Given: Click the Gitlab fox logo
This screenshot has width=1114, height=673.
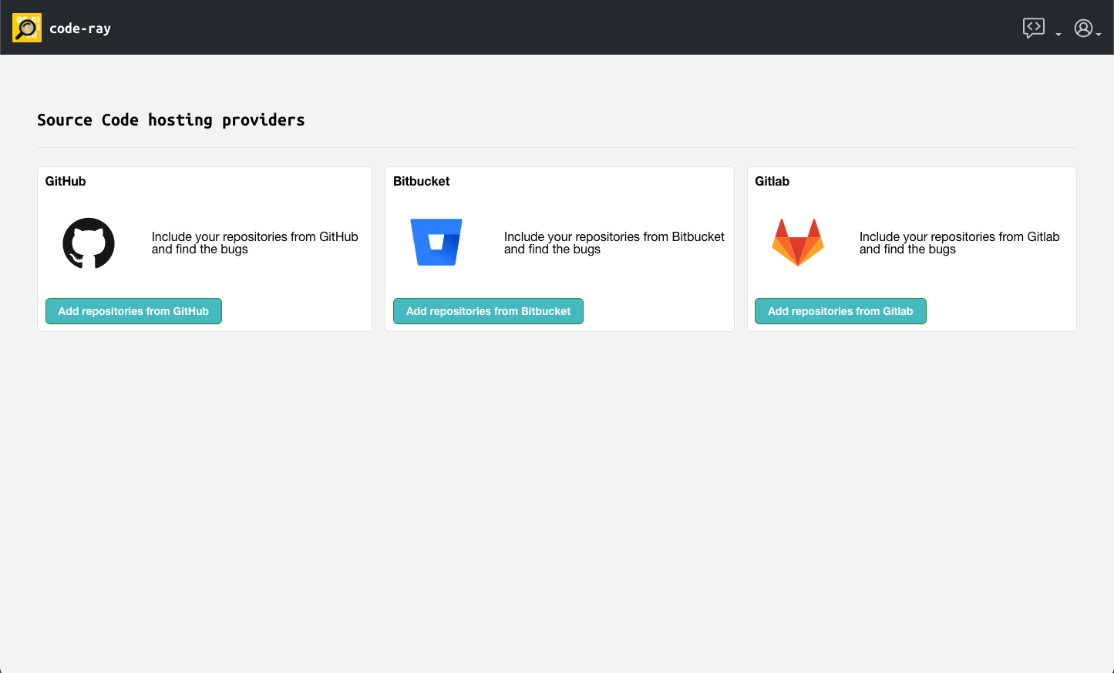Looking at the screenshot, I should [x=798, y=243].
